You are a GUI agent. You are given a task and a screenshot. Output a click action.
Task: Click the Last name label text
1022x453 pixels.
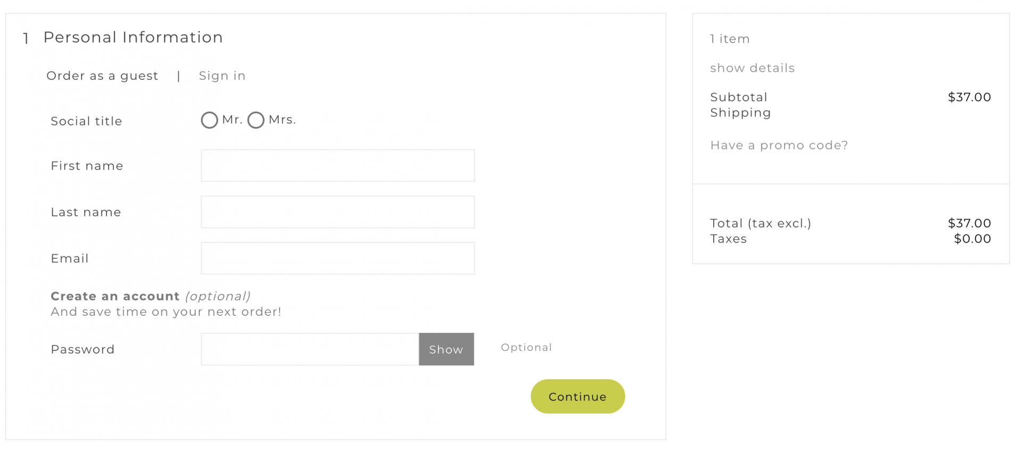(x=86, y=212)
